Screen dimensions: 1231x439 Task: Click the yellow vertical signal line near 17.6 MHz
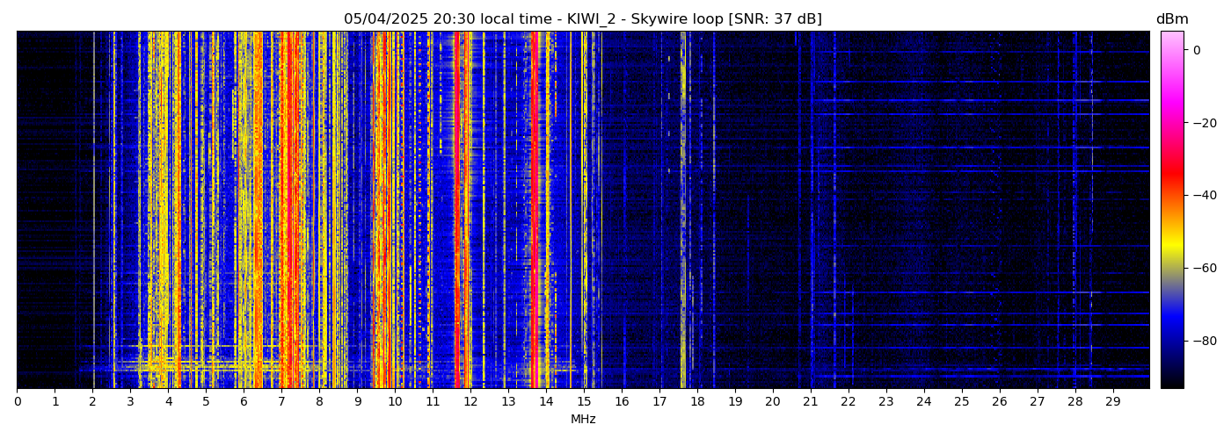[682, 211]
